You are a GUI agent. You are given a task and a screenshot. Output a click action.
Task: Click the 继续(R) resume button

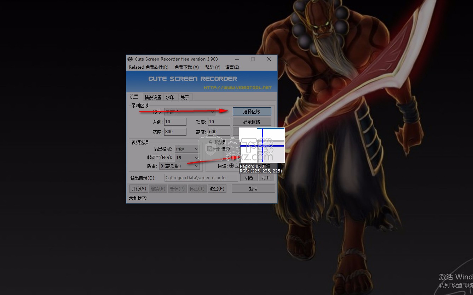click(x=158, y=189)
